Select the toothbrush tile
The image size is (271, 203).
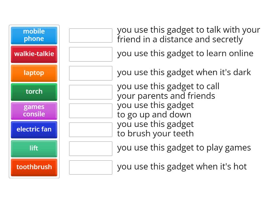(34, 167)
